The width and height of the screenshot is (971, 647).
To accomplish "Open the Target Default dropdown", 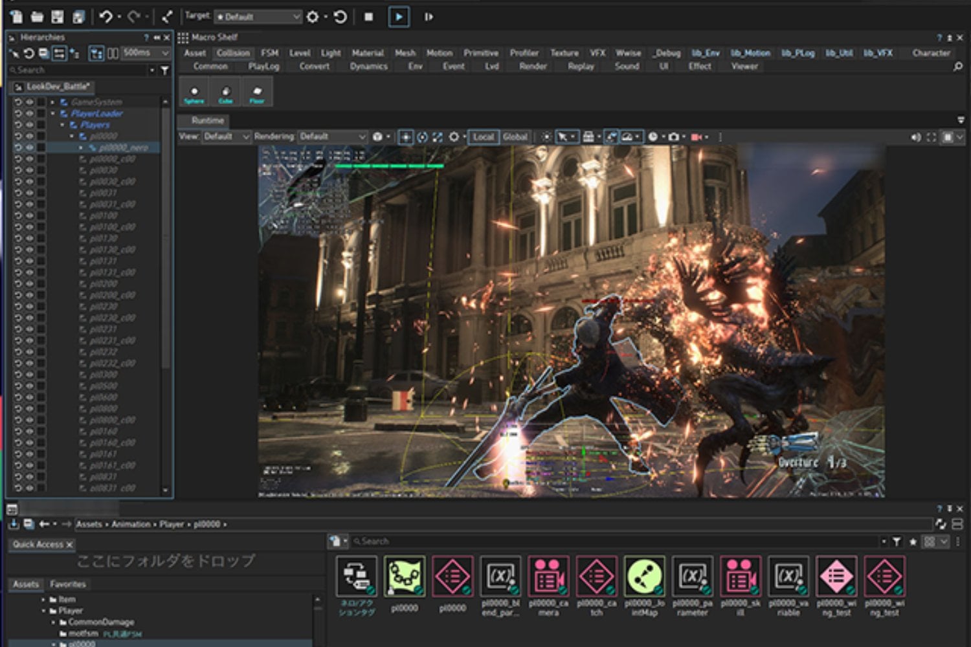I will tap(258, 17).
